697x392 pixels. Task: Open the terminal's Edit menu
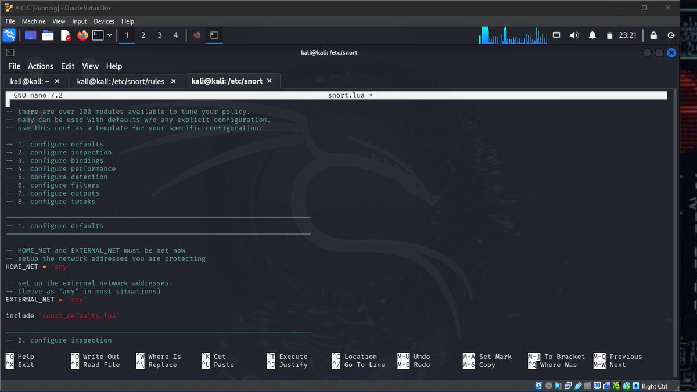[x=68, y=66]
